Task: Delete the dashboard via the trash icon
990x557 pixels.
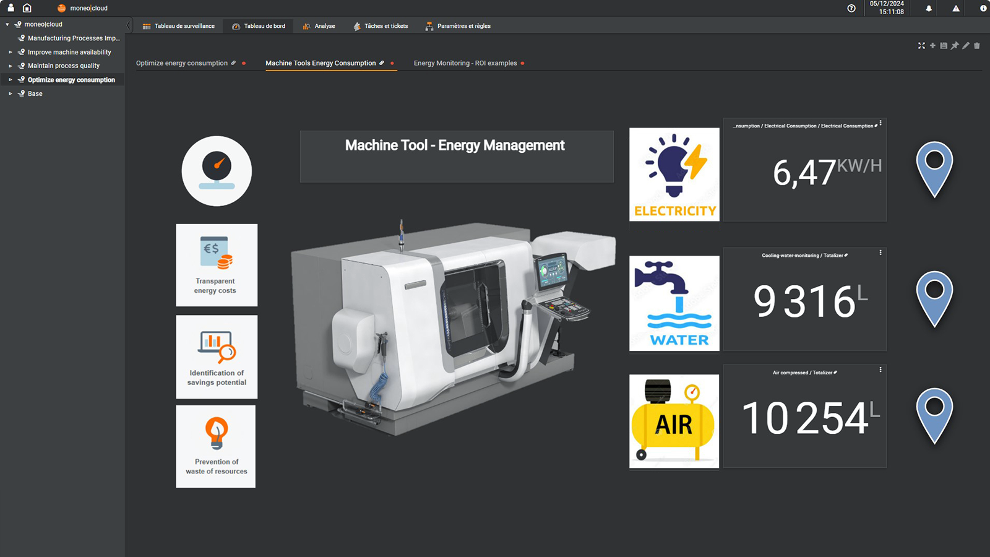Action: tap(975, 45)
